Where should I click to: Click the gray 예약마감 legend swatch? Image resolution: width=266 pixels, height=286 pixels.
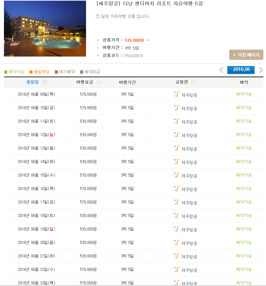(x=82, y=72)
